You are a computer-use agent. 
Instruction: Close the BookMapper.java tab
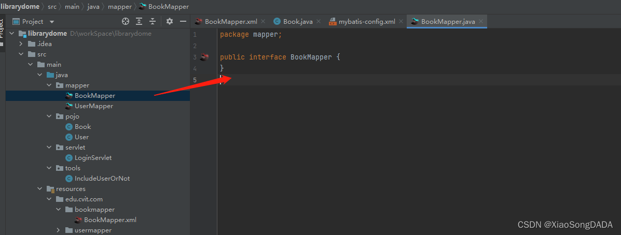pos(481,22)
